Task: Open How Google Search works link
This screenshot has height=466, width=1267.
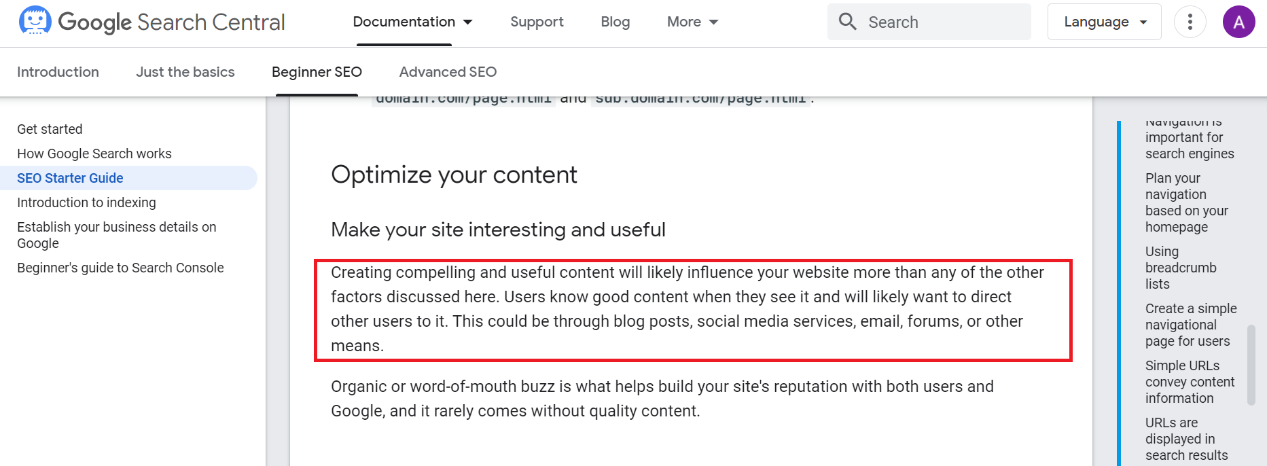Action: [94, 154]
